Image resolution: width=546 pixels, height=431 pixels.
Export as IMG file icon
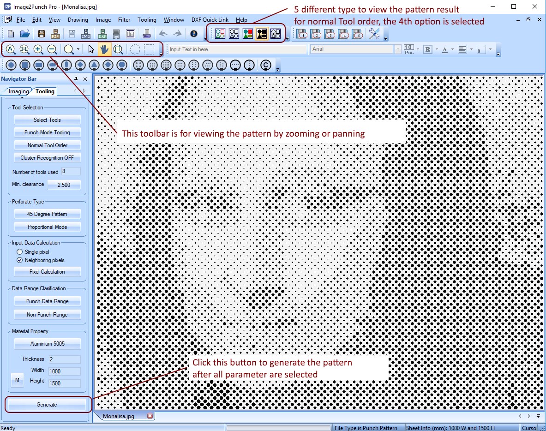(x=86, y=34)
